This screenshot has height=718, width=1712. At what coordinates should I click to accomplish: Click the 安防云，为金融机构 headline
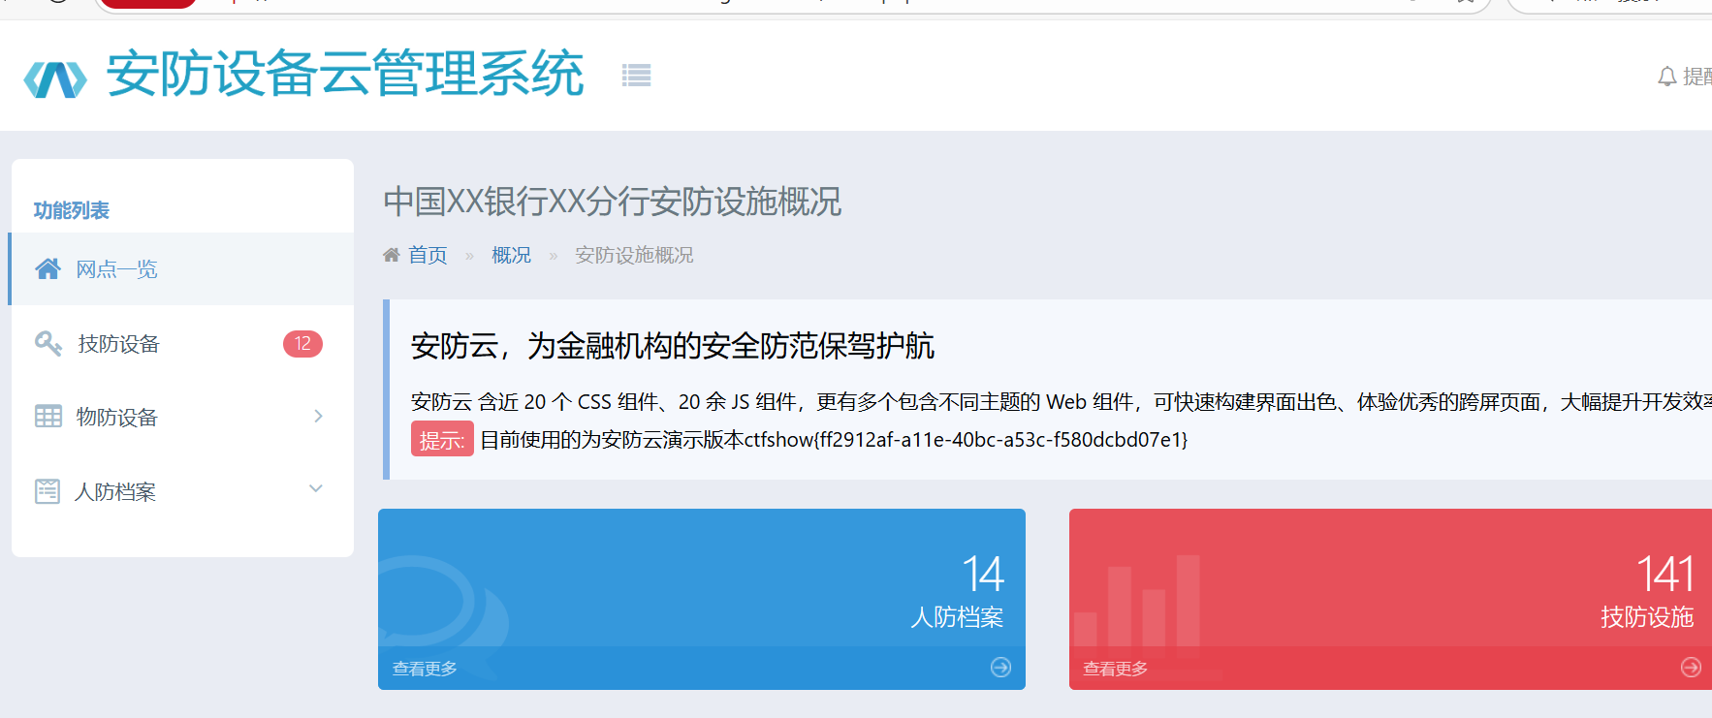pyautogui.click(x=673, y=346)
